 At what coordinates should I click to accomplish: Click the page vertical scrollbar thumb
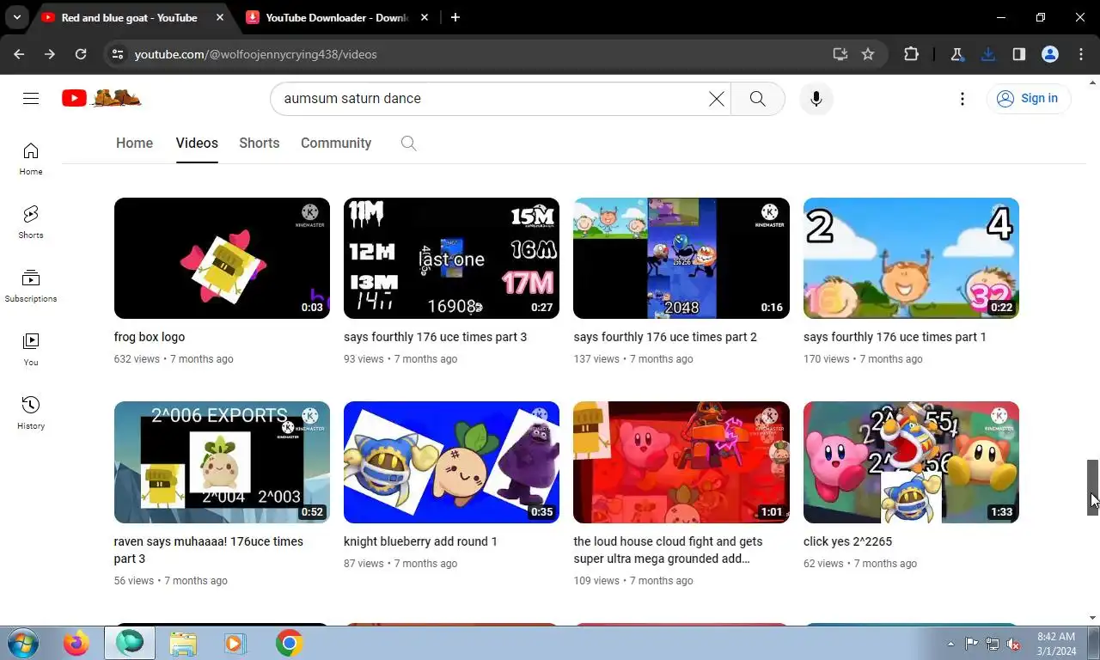[1093, 487]
